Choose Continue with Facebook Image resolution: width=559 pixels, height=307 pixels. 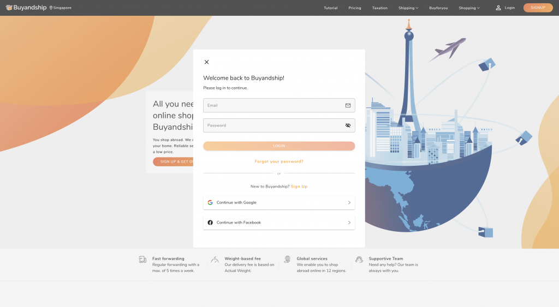tap(279, 222)
